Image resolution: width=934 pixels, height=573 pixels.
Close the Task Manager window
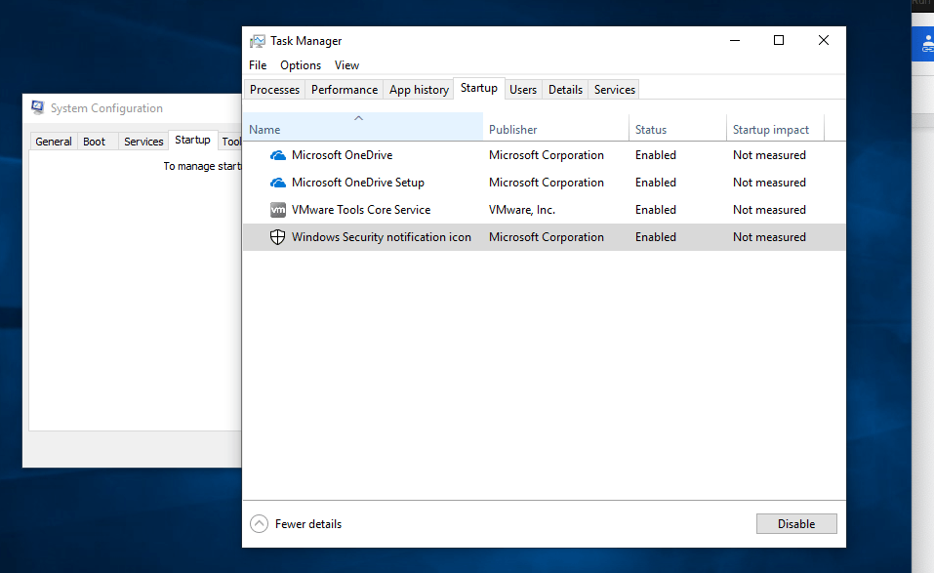(823, 40)
